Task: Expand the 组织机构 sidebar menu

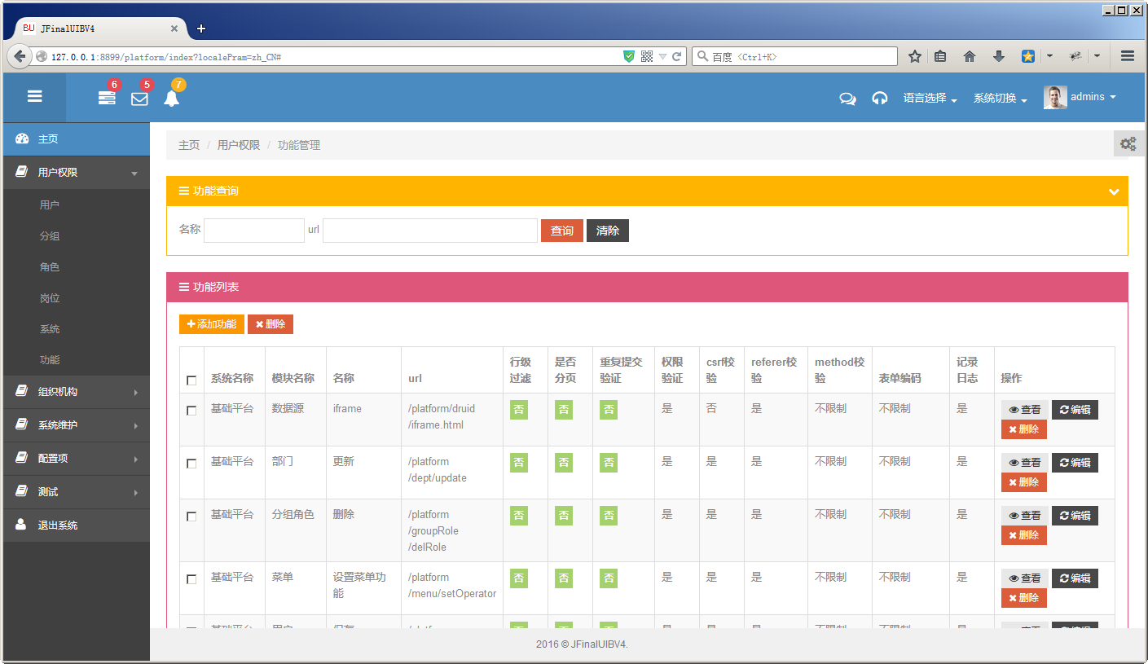Action: pyautogui.click(x=77, y=392)
